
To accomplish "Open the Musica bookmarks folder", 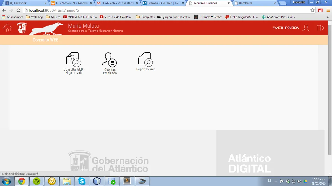I will point(53,17).
